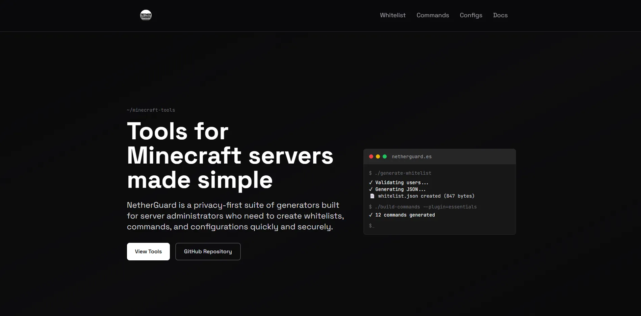This screenshot has width=641, height=316.
Task: Click the checkmark next to Generating JSON
Action: coord(371,189)
